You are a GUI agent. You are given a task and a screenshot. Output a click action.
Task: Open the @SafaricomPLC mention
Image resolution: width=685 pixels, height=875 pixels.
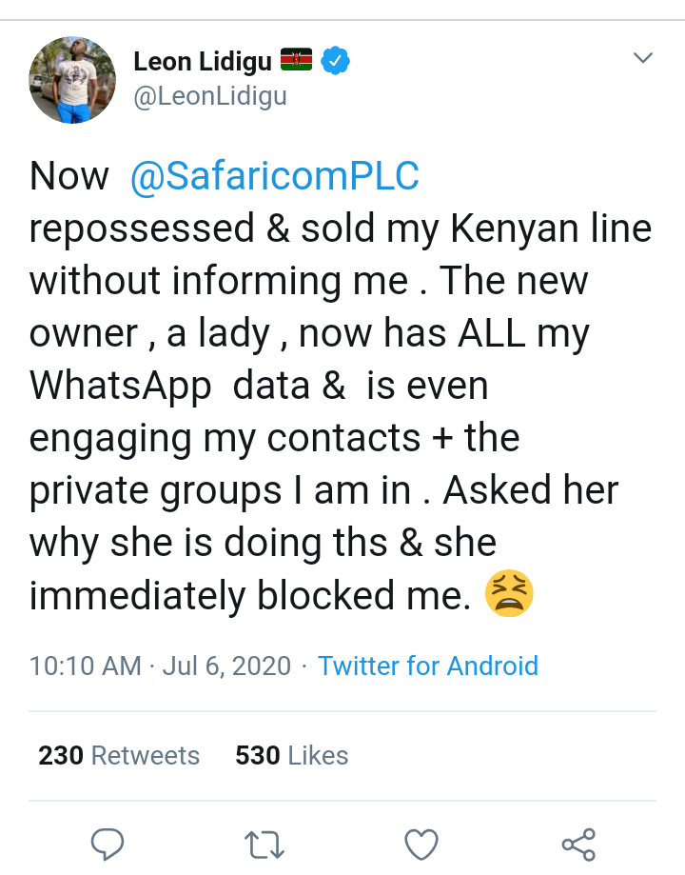coord(274,177)
